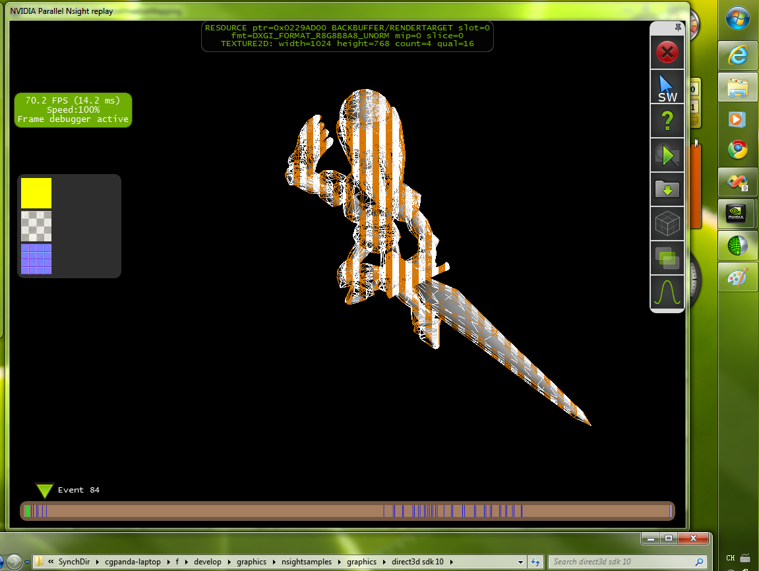Click the Explorer forward navigation button
The image size is (759, 571).
[x=14, y=561]
